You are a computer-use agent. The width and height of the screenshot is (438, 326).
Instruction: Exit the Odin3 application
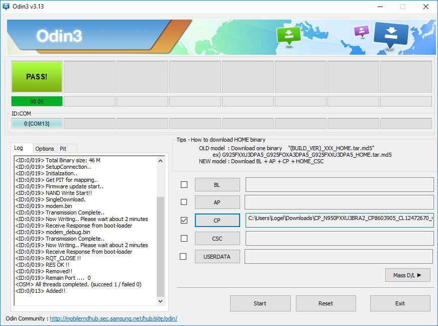400,303
